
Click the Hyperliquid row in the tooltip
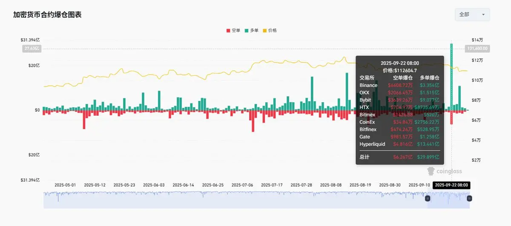coord(399,144)
